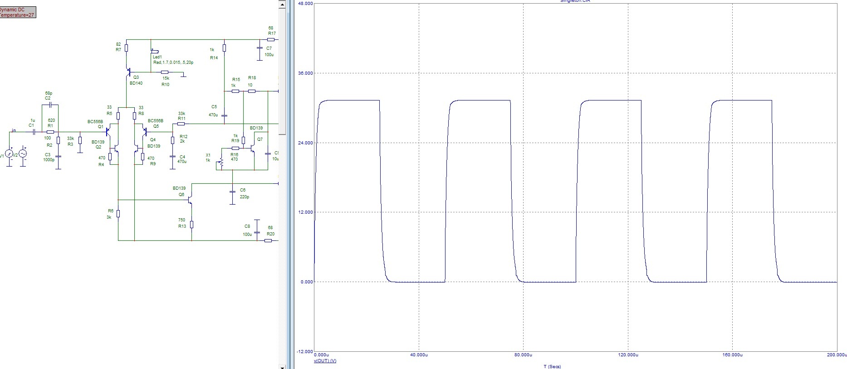This screenshot has width=847, height=369.
Task: Select resistor R3 33k symbol
Action: (80, 140)
